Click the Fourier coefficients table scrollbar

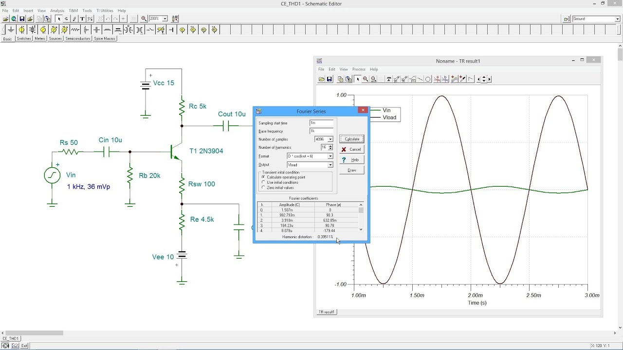point(361,217)
